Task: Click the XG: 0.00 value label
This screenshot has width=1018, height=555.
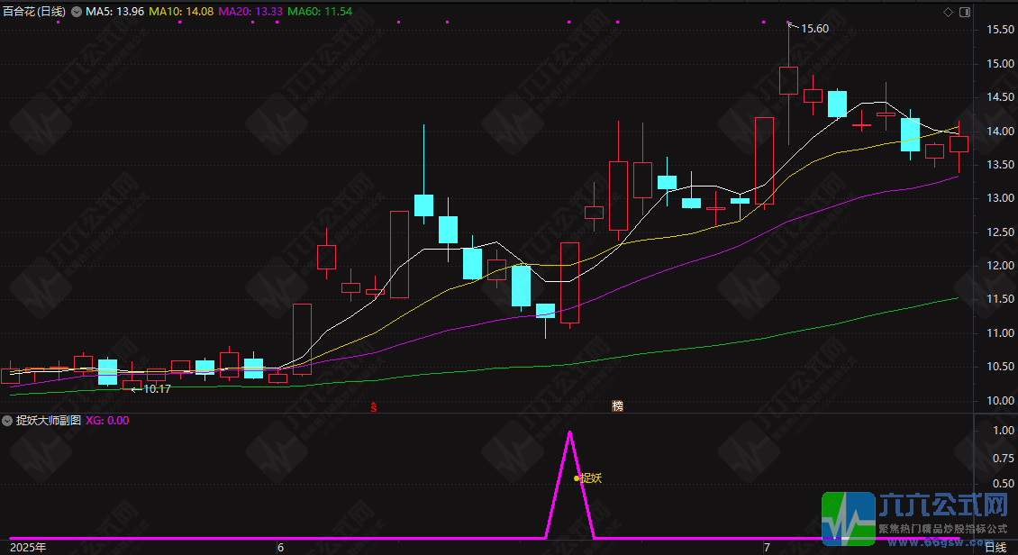Action: tap(107, 420)
